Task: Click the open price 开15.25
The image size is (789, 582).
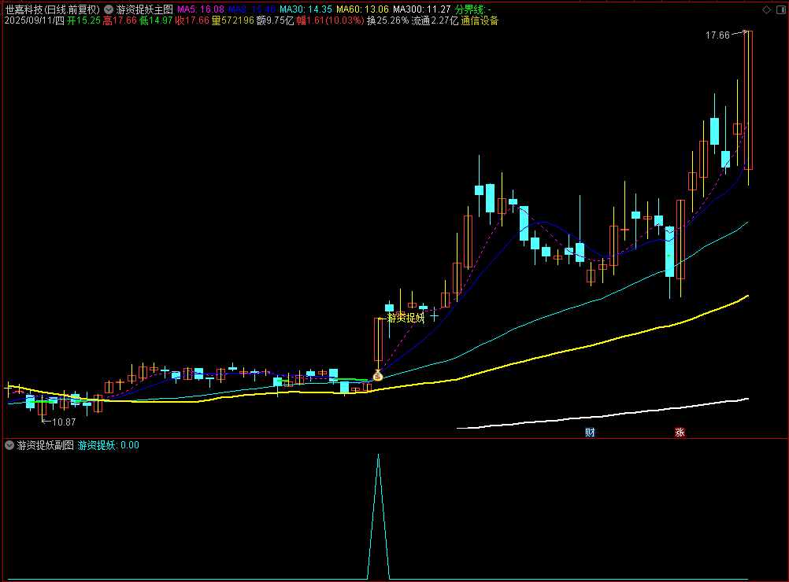Action: 83,20
